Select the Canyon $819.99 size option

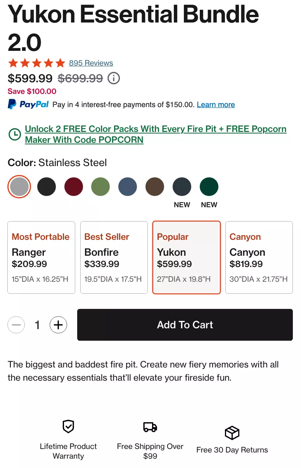259,257
